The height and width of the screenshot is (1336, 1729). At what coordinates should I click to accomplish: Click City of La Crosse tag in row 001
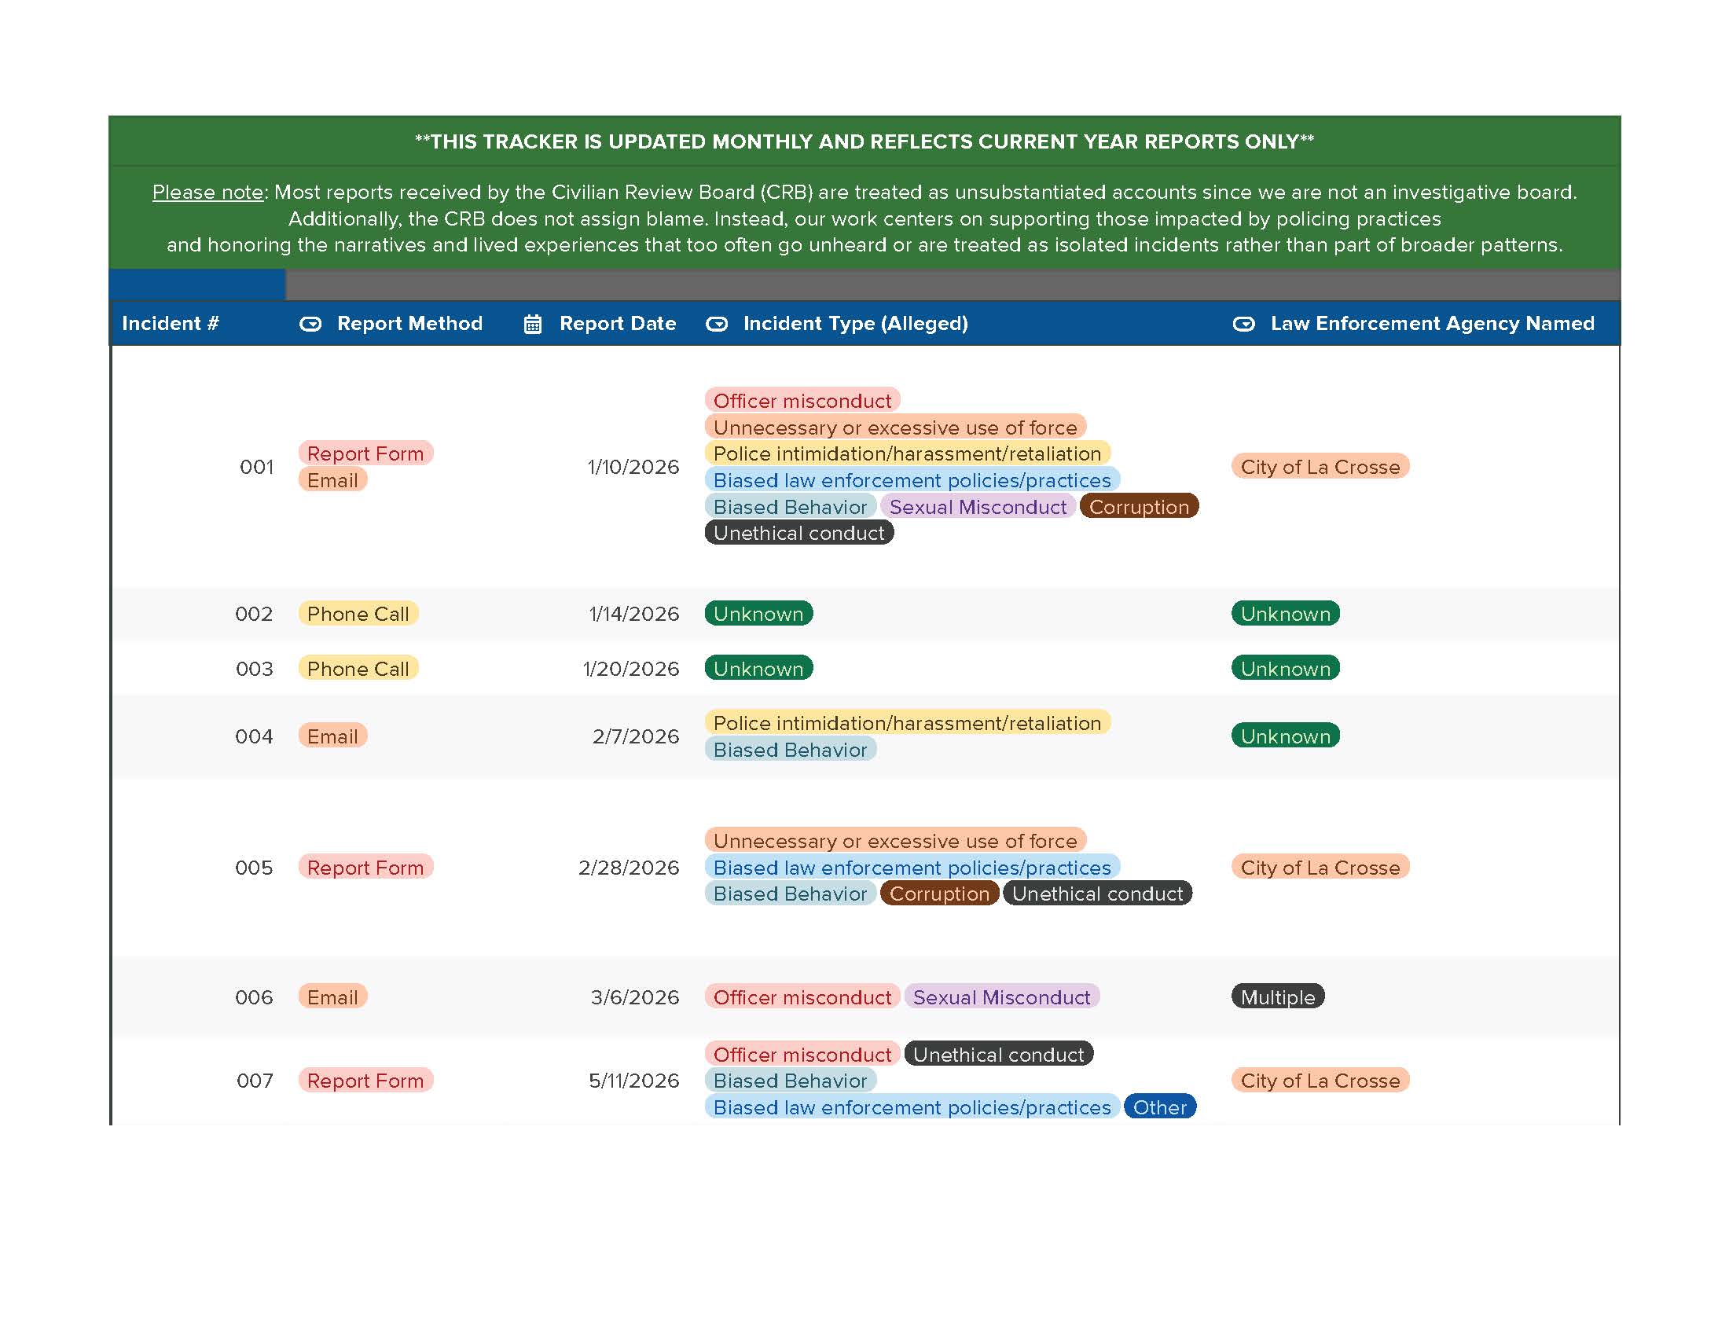point(1320,467)
